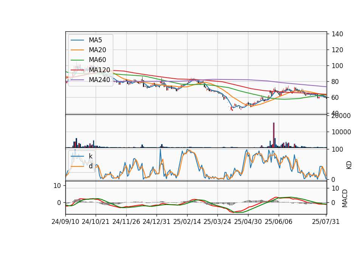Click the KD axis title

pos(349,165)
